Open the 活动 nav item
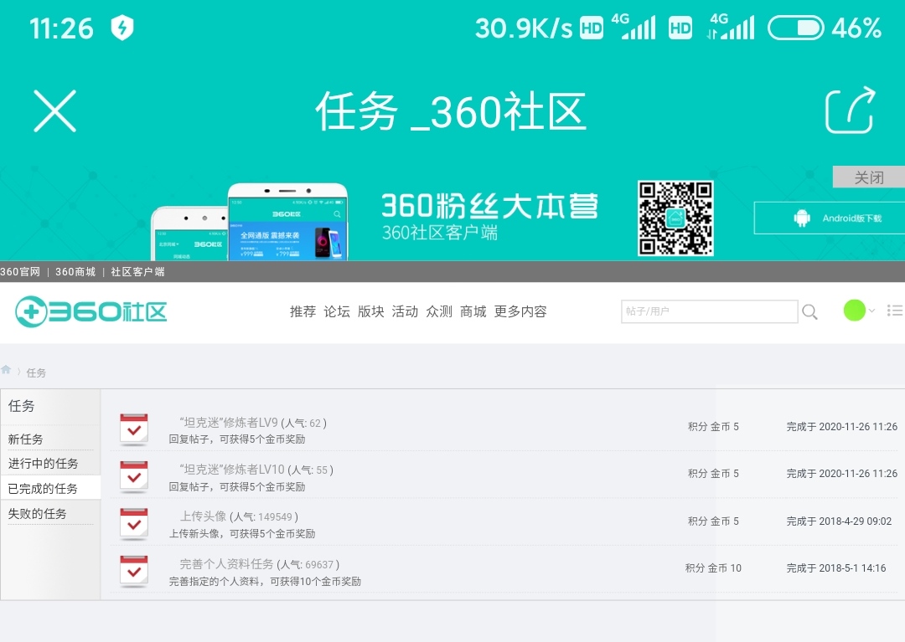The height and width of the screenshot is (642, 905). (406, 311)
